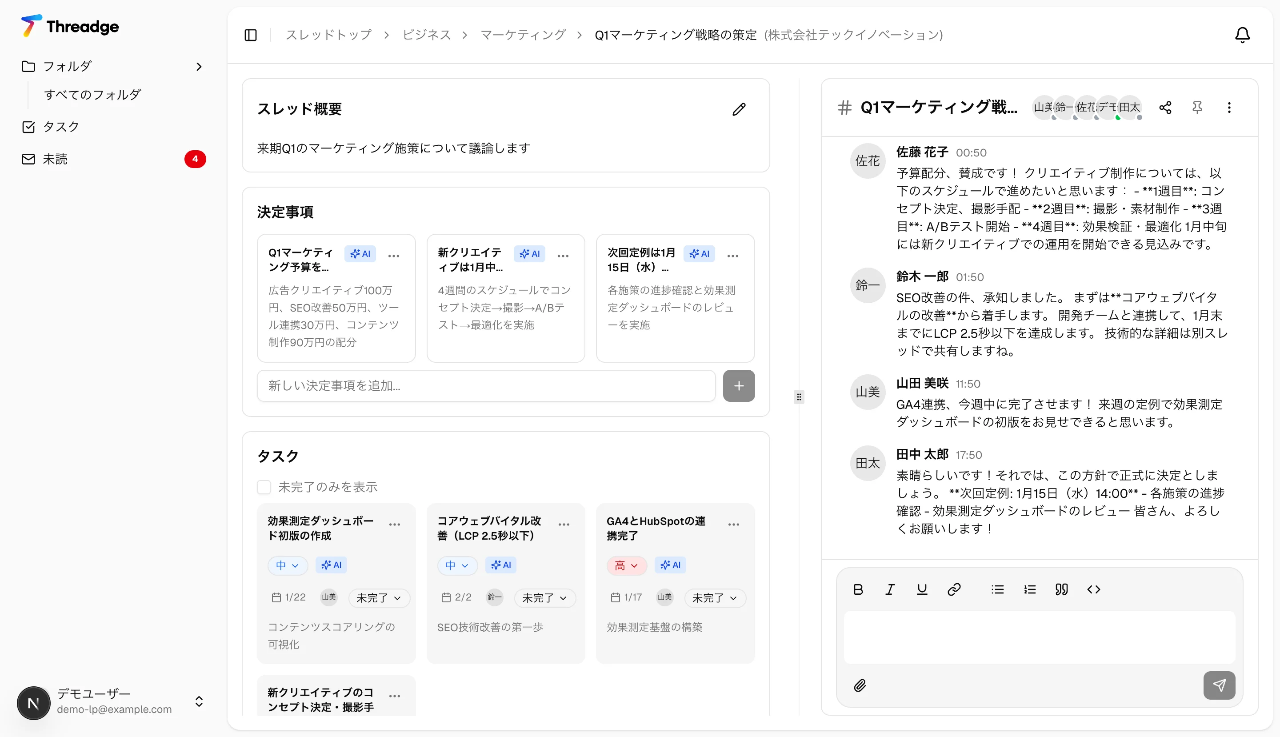The width and height of the screenshot is (1280, 737).
Task: Apply bold formatting in the message editor
Action: [x=857, y=589]
